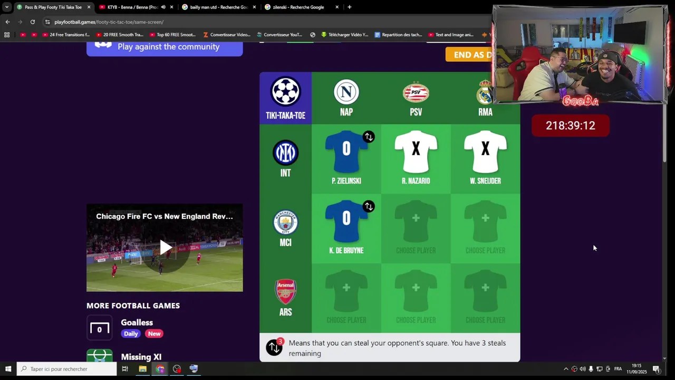Click the volume icon in system tray
This screenshot has height=380, width=675.
tap(582, 369)
